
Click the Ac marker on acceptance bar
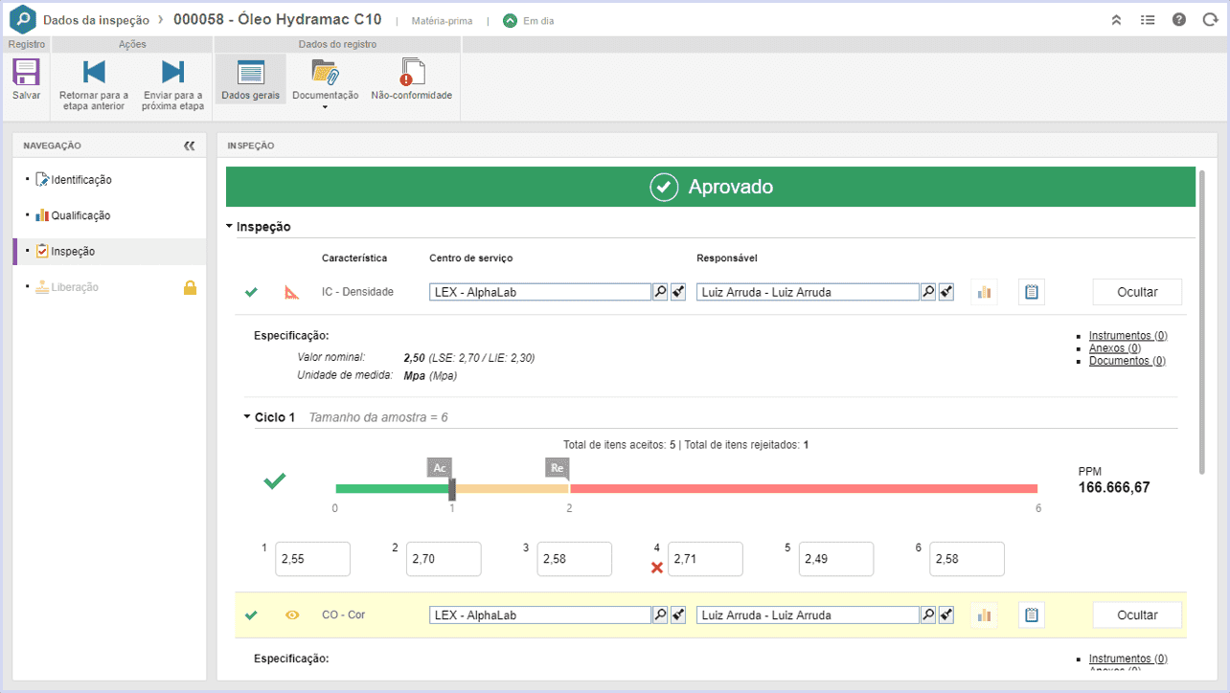439,467
